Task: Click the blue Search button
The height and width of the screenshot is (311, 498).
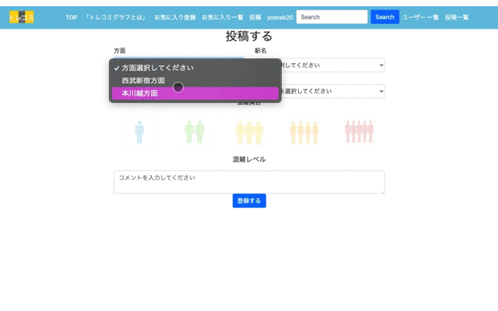Action: point(384,17)
